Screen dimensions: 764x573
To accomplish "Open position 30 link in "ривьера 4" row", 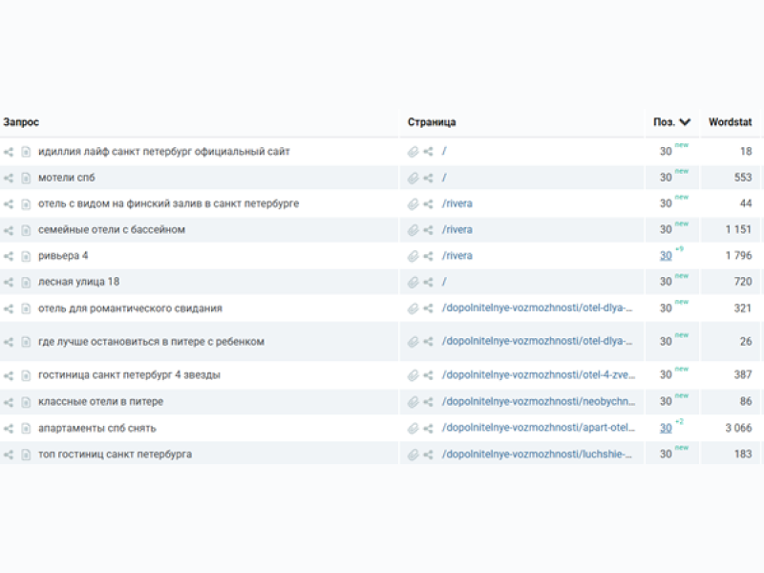I will (x=666, y=256).
